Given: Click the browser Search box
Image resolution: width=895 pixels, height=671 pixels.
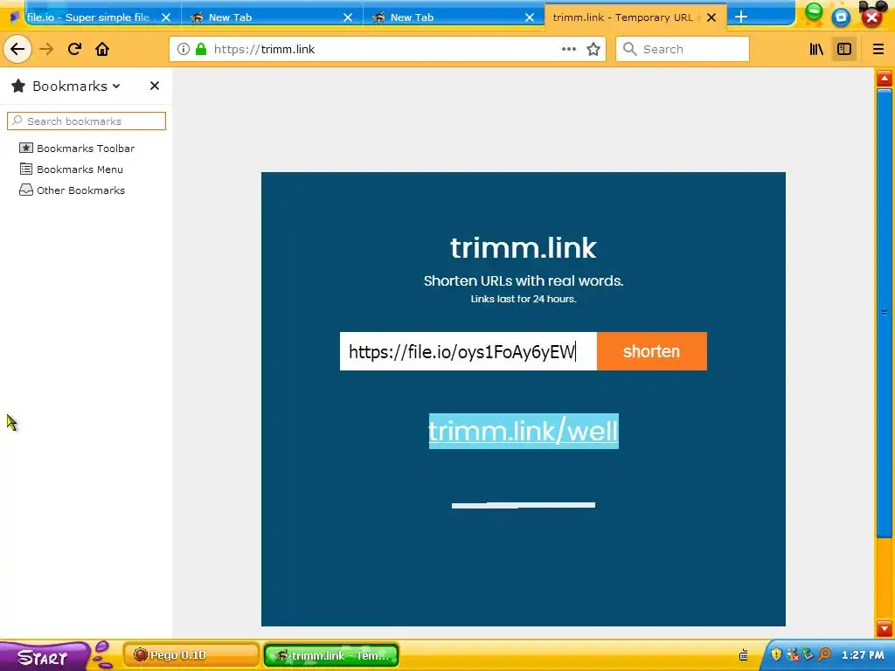Looking at the screenshot, I should coord(683,49).
